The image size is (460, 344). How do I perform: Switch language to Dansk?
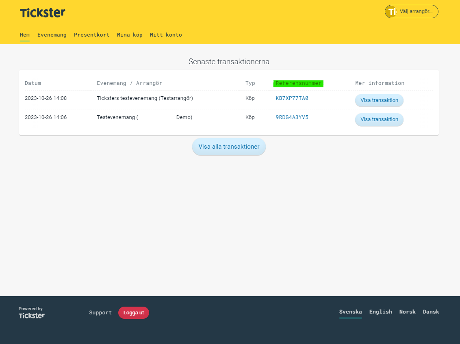click(431, 312)
